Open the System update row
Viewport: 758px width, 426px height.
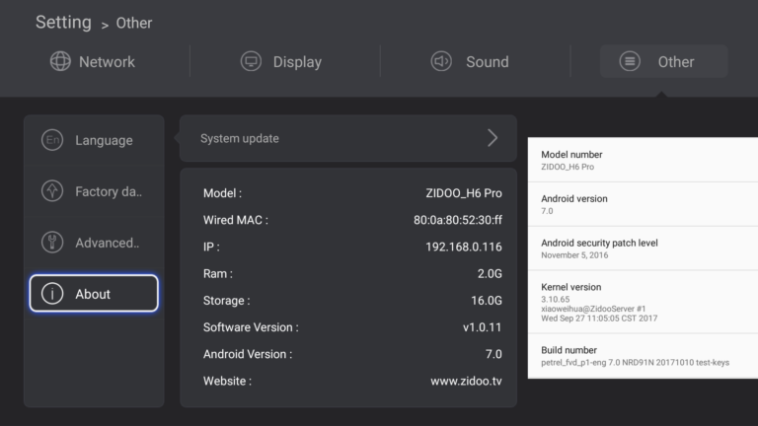pos(348,138)
